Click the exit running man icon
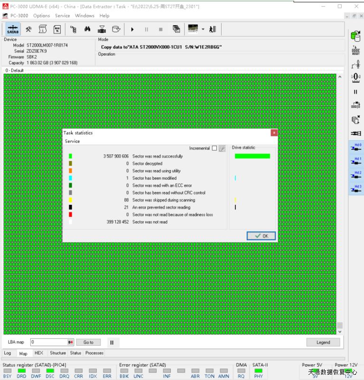 click(213, 29)
